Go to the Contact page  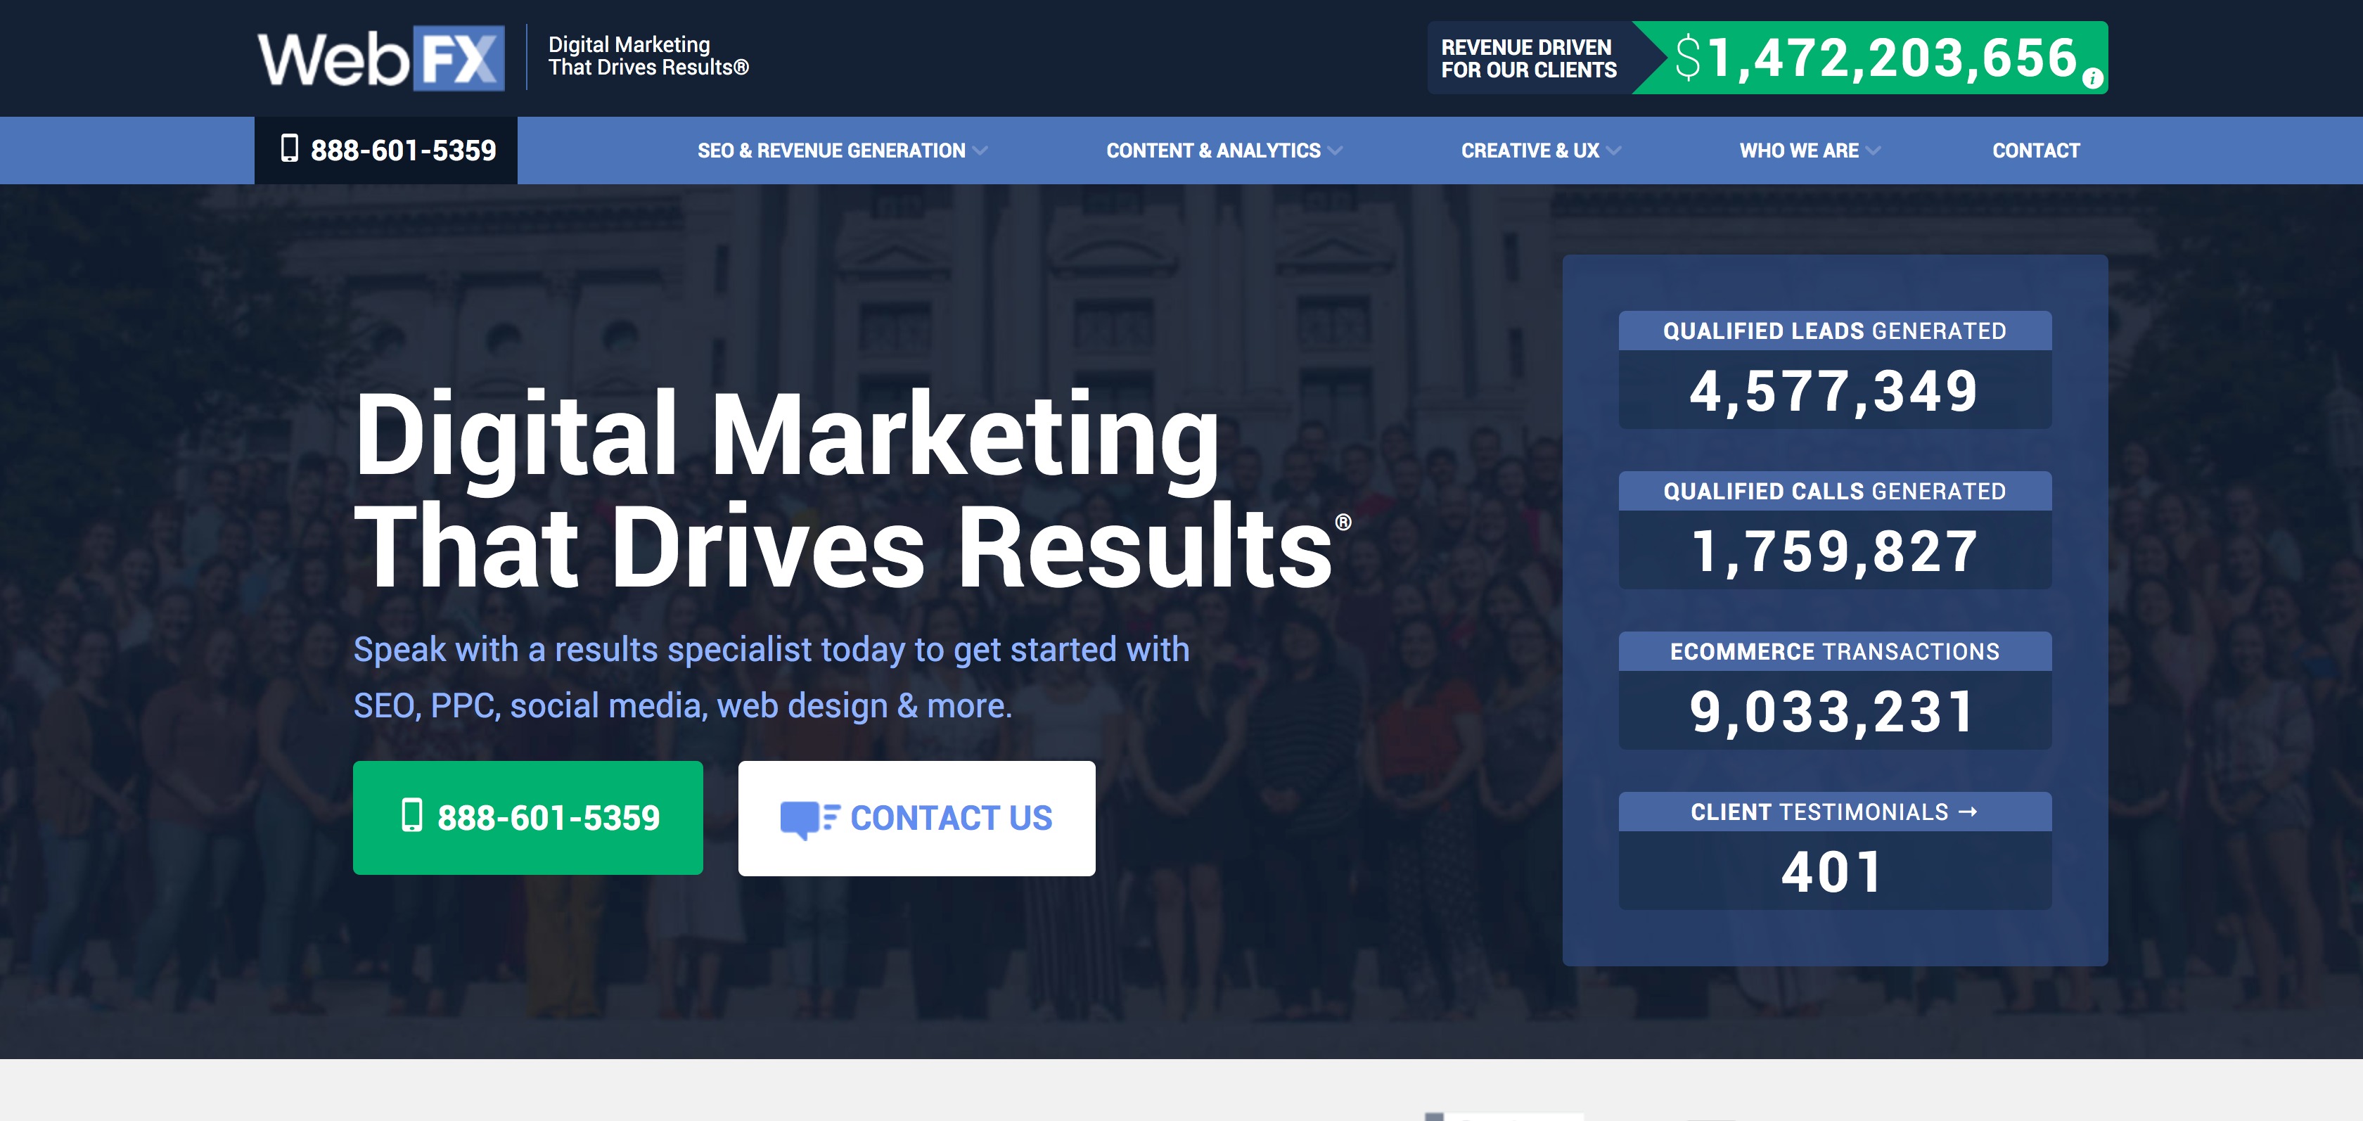2035,150
